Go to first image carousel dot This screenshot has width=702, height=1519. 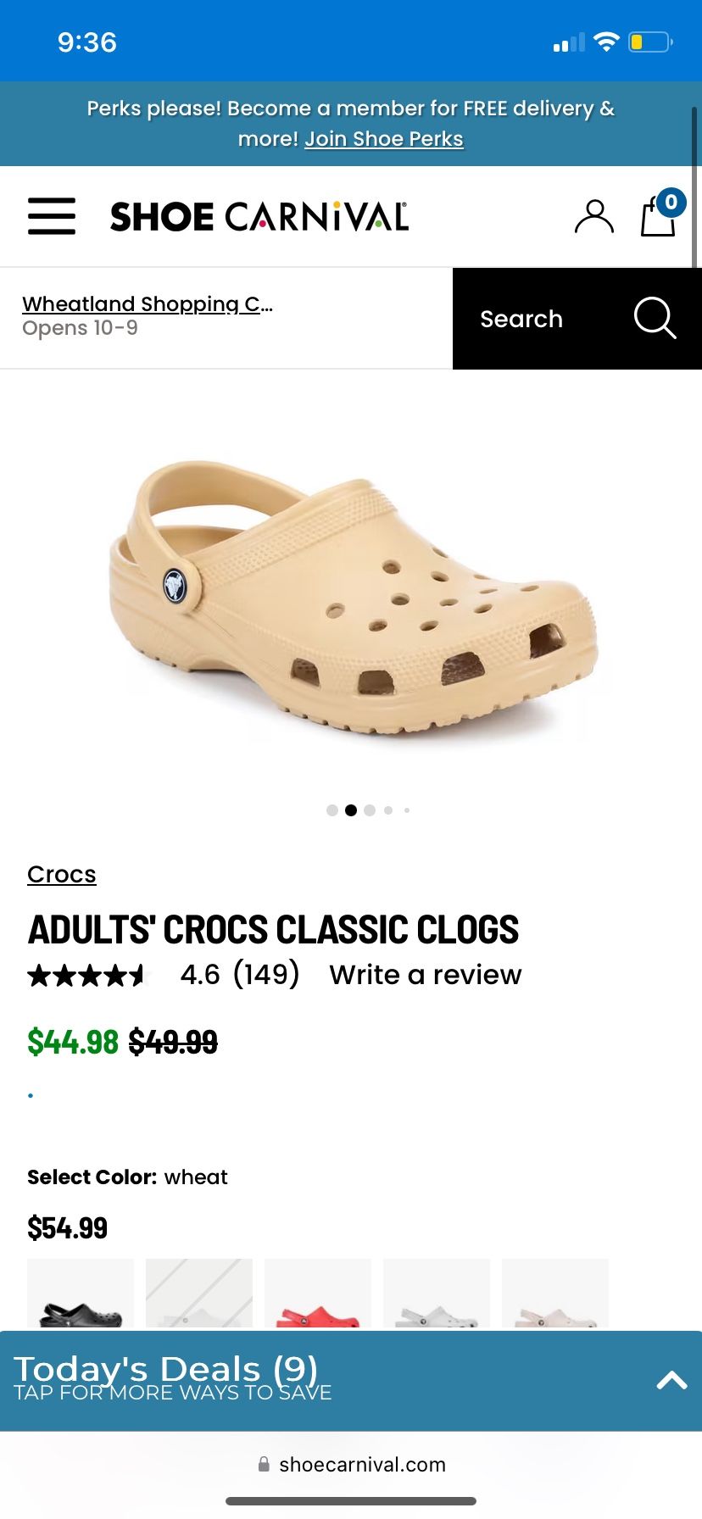[x=332, y=810]
